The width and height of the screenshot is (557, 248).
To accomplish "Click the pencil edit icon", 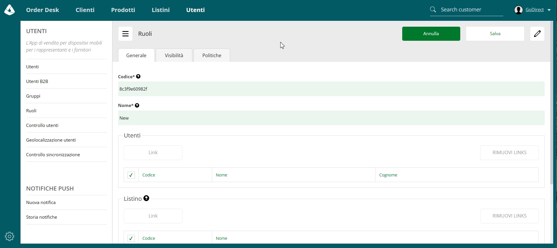I will click(537, 34).
